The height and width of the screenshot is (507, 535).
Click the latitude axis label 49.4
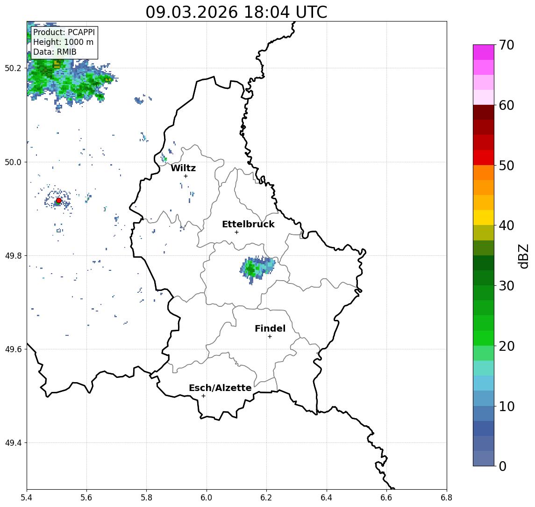coord(13,443)
